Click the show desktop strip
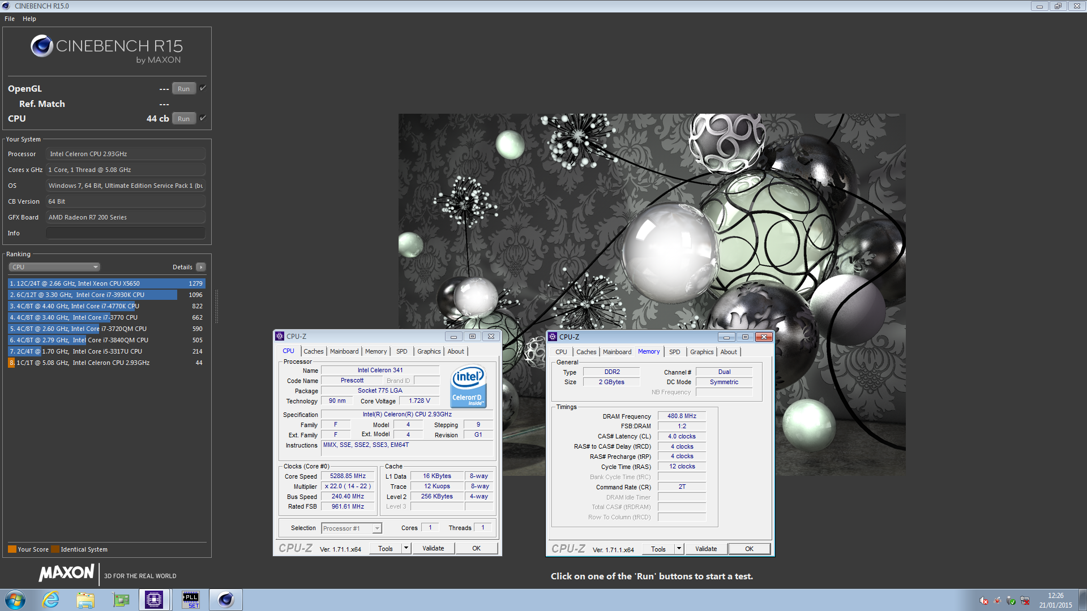Screen dimensions: 1087x611 (x=1082, y=600)
